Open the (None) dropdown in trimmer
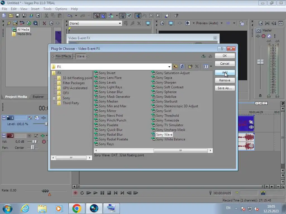The height and width of the screenshot is (214, 286). pyautogui.click(x=120, y=23)
